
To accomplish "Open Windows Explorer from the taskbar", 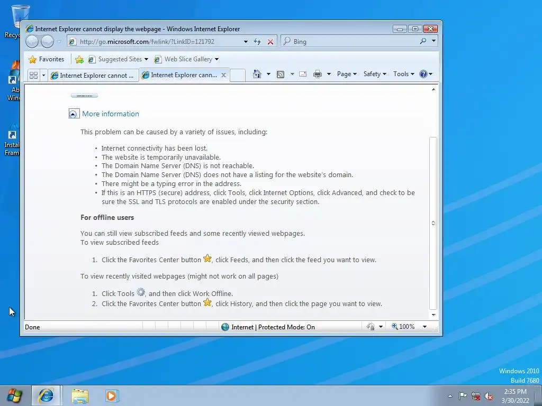I will [80, 395].
